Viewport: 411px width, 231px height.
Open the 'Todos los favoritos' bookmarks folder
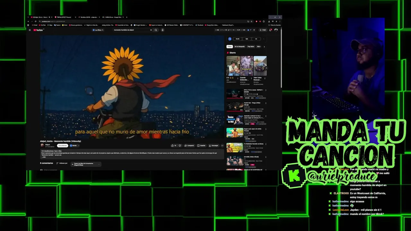point(275,25)
